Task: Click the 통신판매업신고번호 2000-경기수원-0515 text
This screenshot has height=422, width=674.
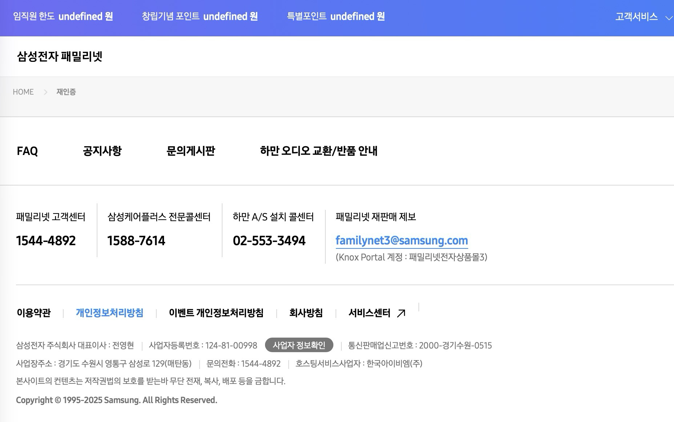Action: coord(420,345)
